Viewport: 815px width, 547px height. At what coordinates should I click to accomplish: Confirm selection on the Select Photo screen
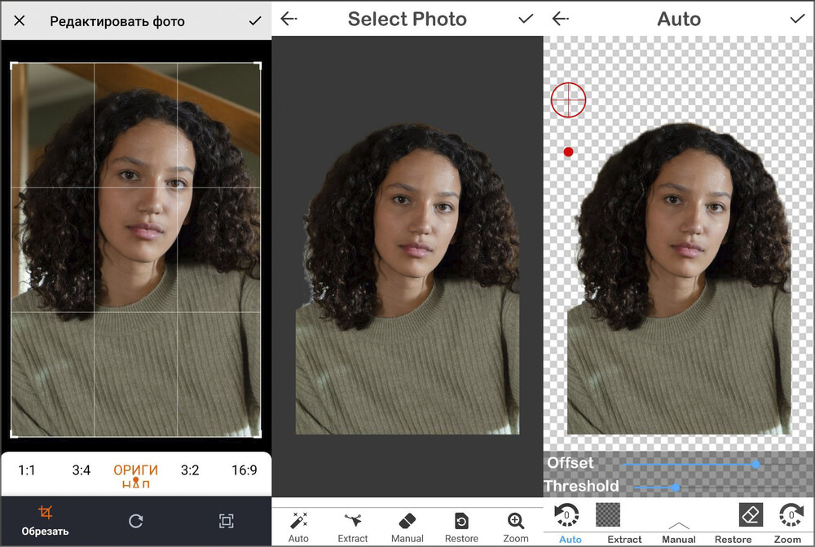pyautogui.click(x=526, y=18)
